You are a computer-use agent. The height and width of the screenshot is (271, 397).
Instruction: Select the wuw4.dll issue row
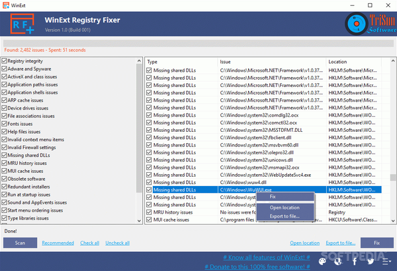[x=263, y=182]
